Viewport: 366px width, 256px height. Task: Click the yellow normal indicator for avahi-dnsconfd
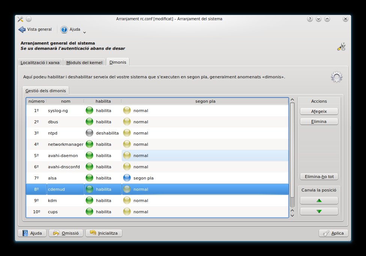click(x=127, y=167)
